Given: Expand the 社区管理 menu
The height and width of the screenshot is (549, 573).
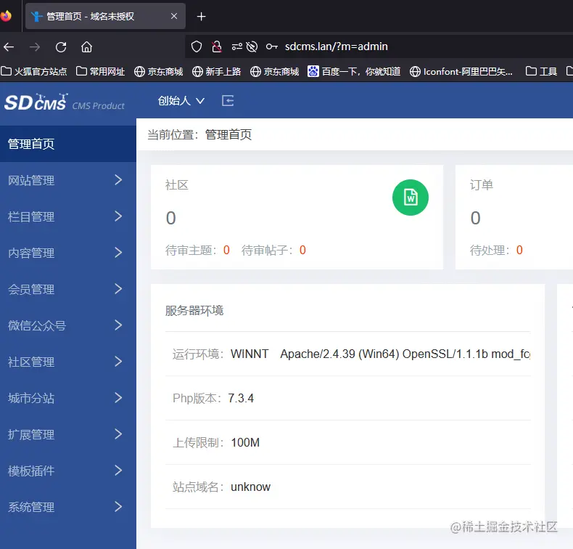Looking at the screenshot, I should 68,362.
